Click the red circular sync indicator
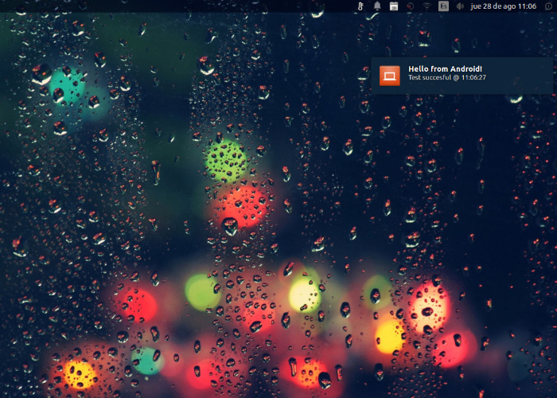The height and width of the screenshot is (398, 557). pos(411,6)
